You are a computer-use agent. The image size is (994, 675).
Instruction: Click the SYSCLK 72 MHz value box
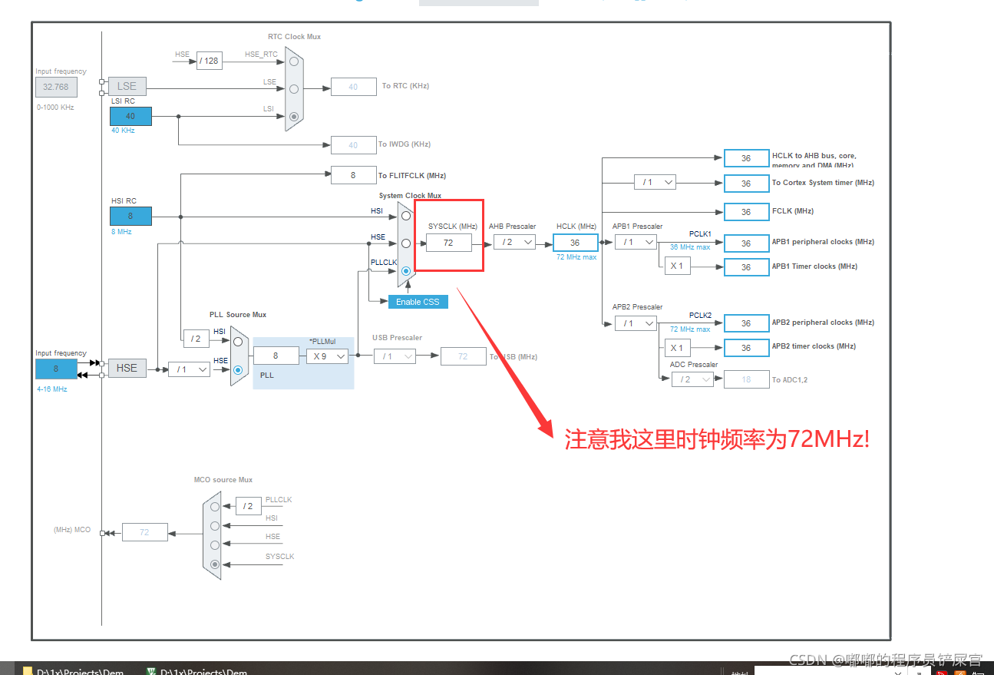[x=448, y=242]
